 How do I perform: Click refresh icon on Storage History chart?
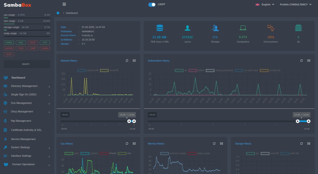(302, 144)
